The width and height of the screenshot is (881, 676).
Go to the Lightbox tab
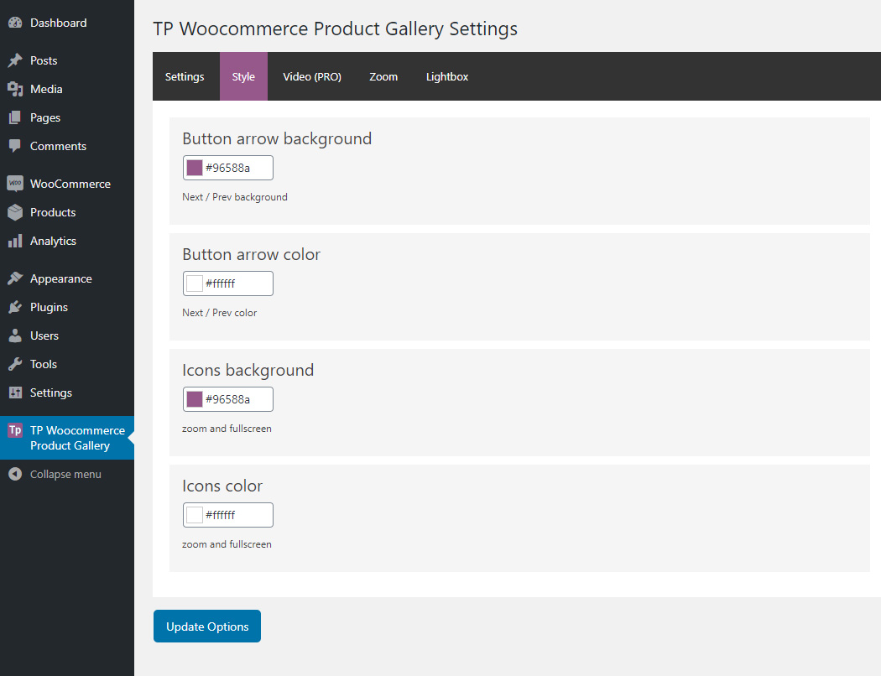coord(447,77)
